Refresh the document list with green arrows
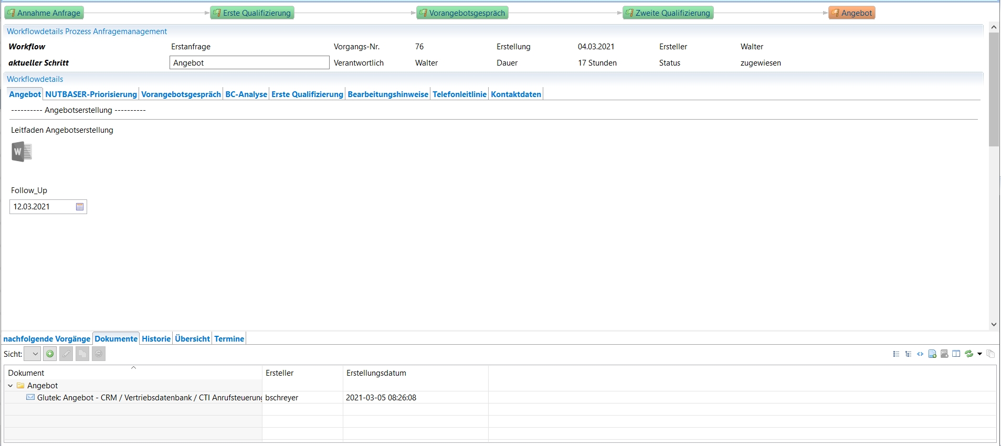 [969, 354]
